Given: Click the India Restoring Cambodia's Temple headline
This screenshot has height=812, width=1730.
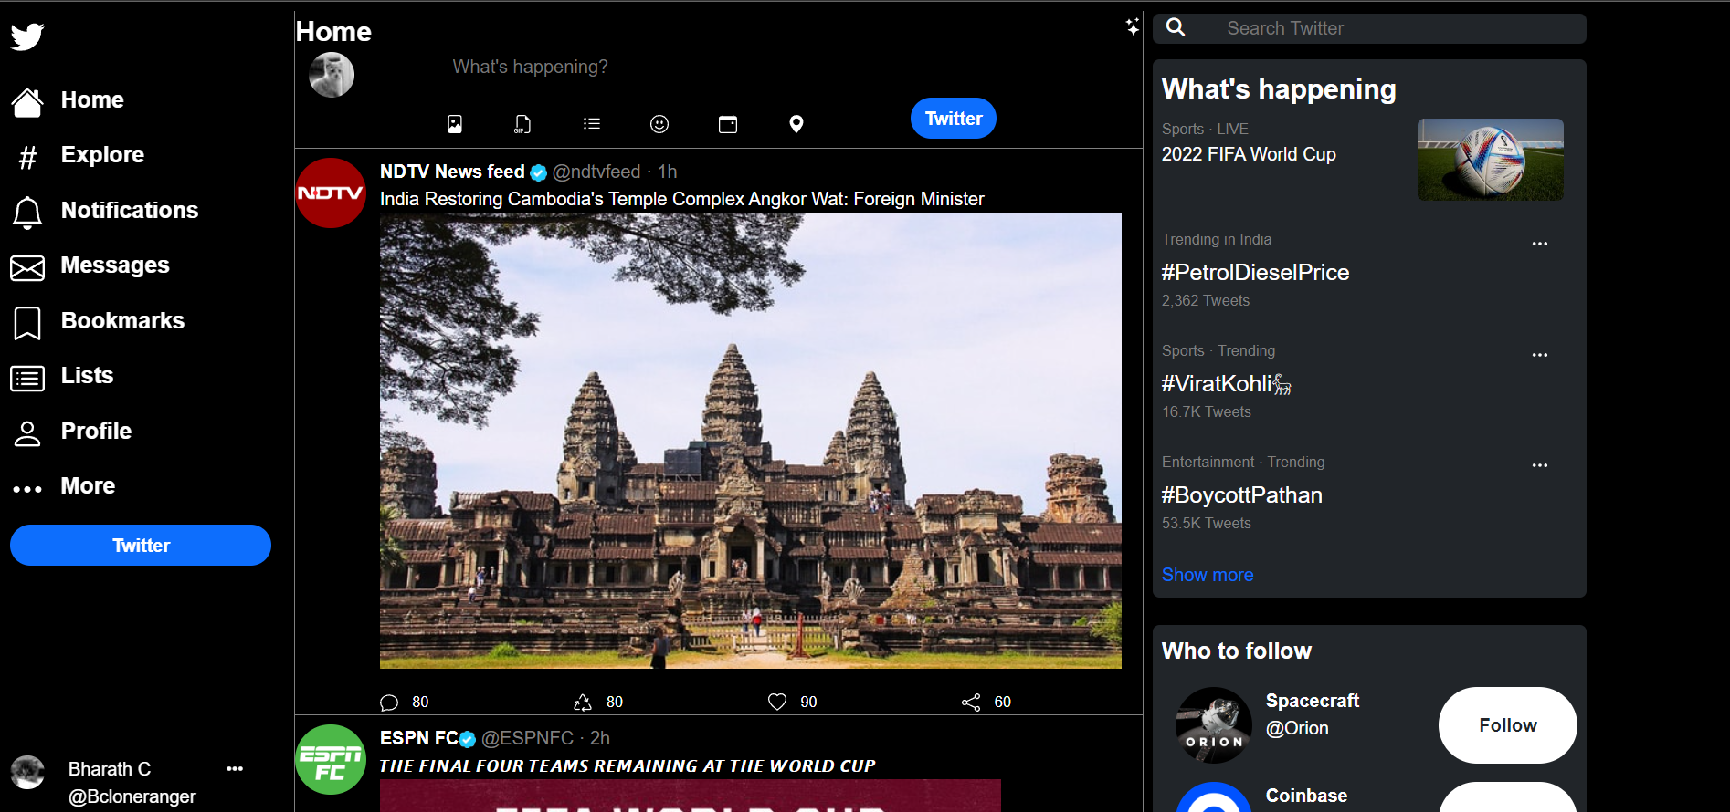Looking at the screenshot, I should coord(681,199).
